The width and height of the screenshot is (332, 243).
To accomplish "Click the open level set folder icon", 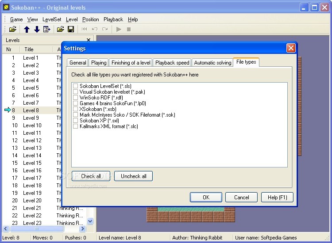I will pyautogui.click(x=13, y=29).
